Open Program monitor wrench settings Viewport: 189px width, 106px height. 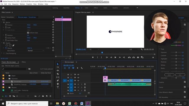coord(142,49)
